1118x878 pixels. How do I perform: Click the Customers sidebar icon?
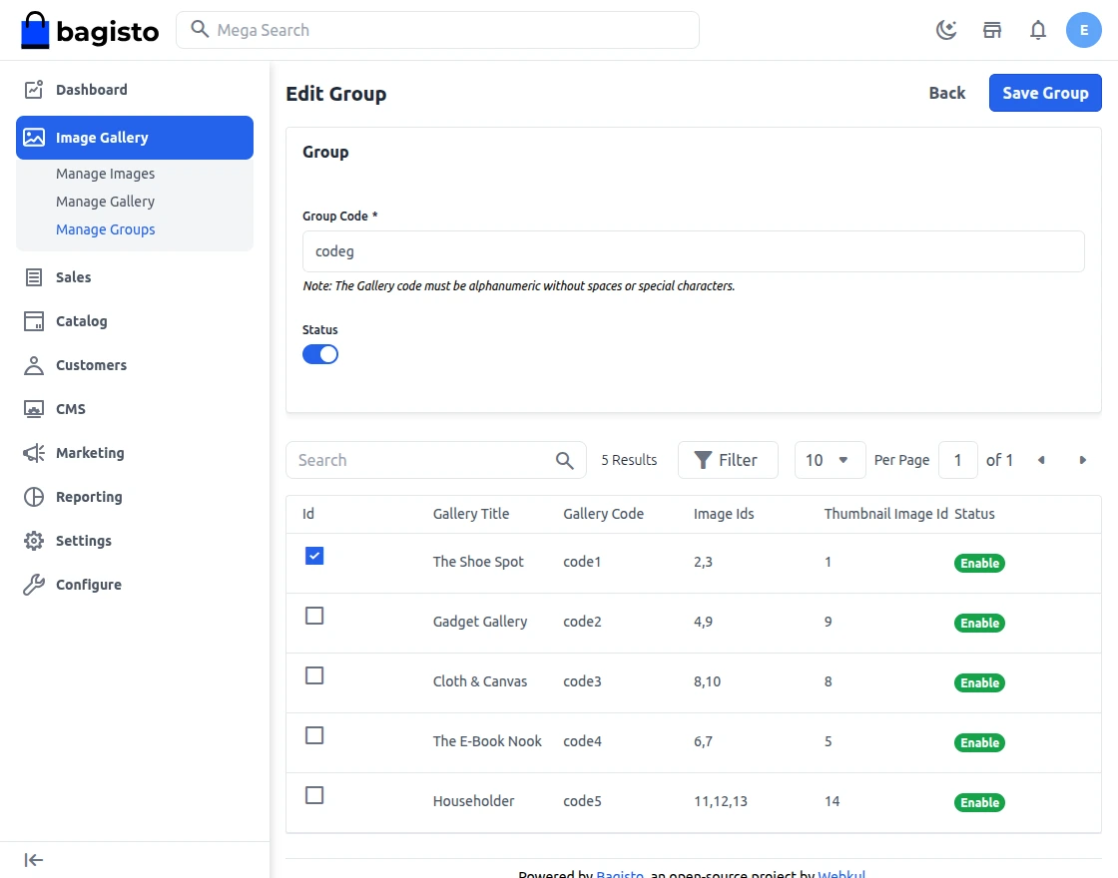point(31,364)
